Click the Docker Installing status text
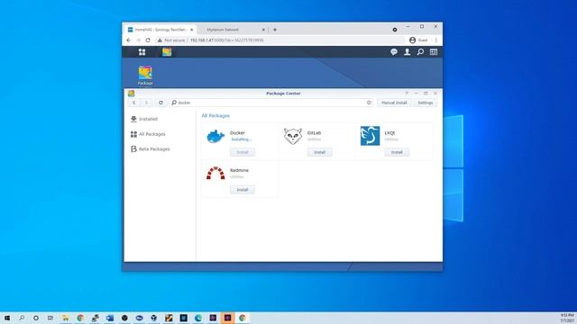The image size is (577, 324). pos(242,139)
